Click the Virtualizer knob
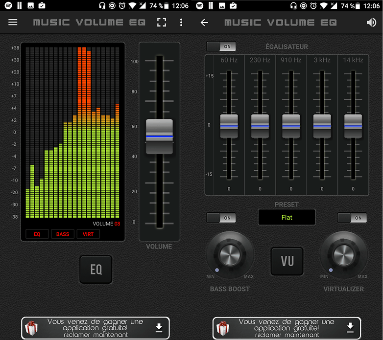 pyautogui.click(x=344, y=255)
